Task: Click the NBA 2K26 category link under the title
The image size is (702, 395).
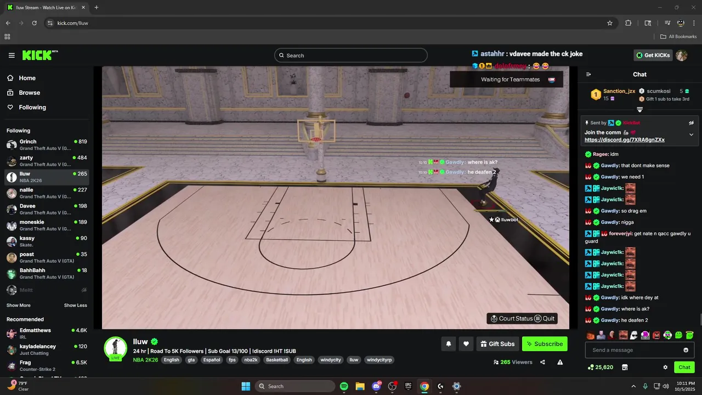Action: click(x=145, y=360)
